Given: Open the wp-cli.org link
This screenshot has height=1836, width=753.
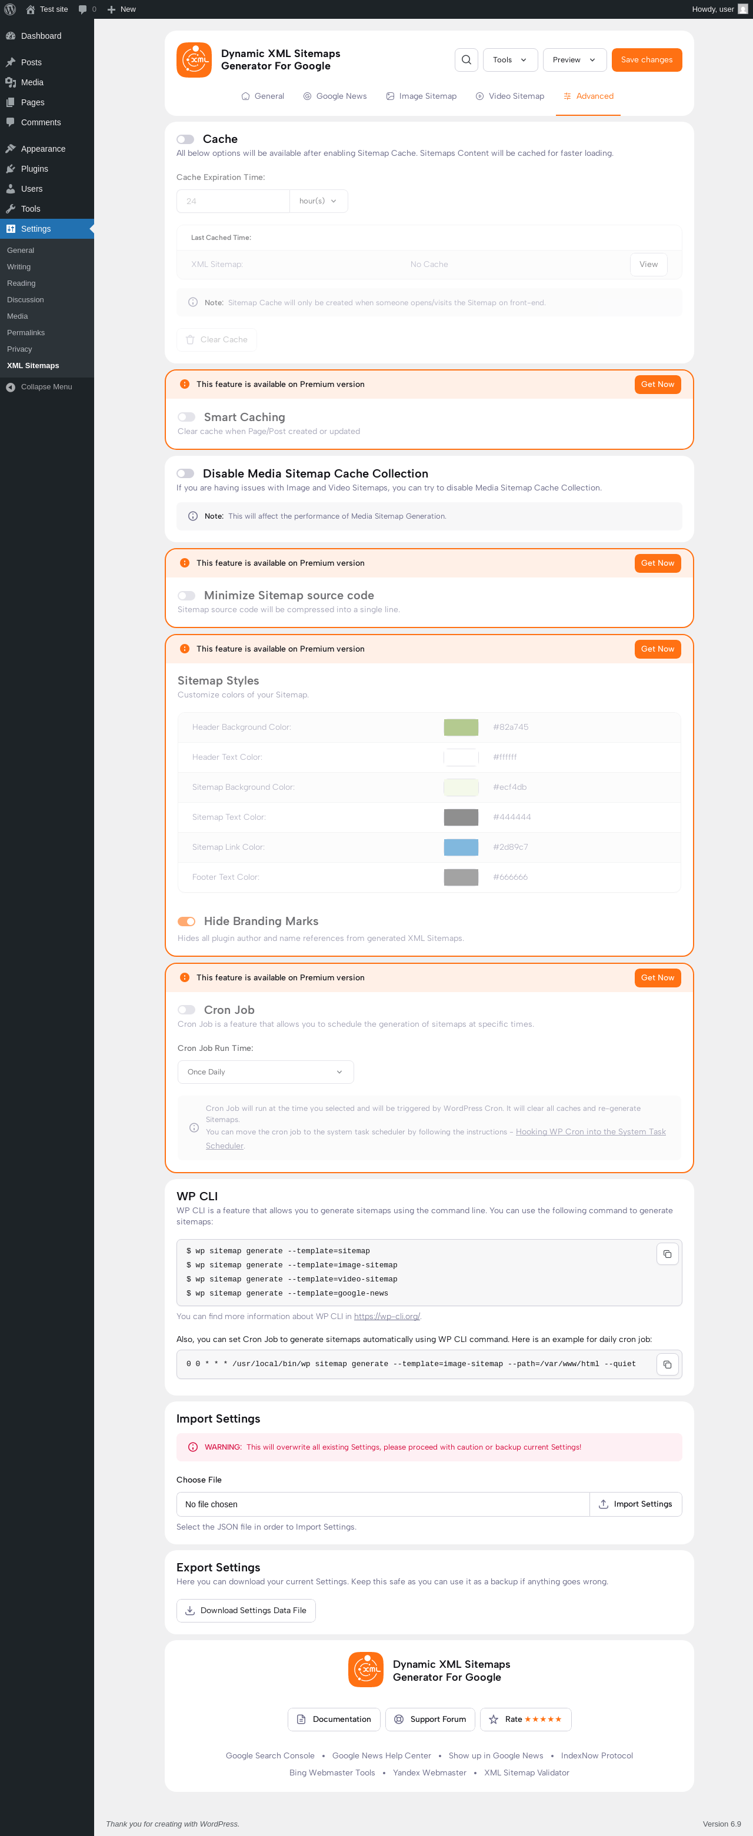Looking at the screenshot, I should click(x=387, y=1316).
